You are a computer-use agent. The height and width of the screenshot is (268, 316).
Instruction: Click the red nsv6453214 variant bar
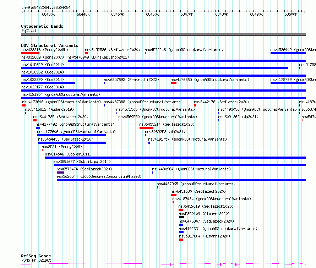pos(146,128)
